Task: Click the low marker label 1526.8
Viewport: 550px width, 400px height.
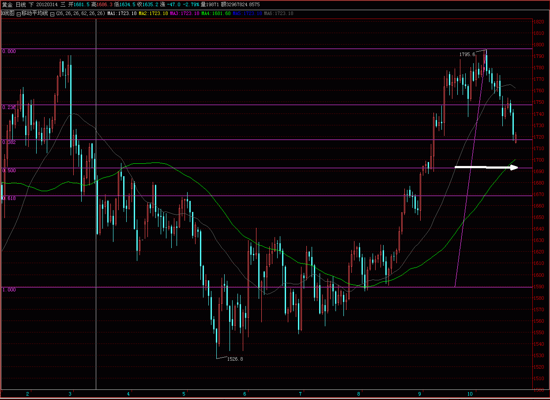Action: click(x=235, y=359)
